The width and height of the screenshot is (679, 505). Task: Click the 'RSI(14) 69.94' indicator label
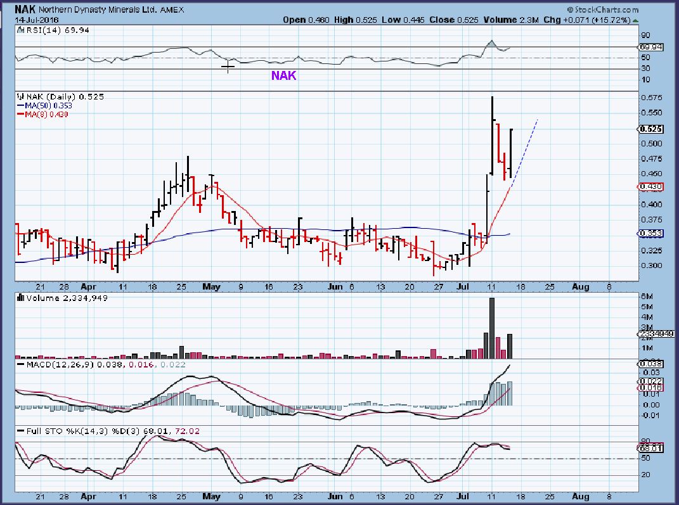point(58,30)
